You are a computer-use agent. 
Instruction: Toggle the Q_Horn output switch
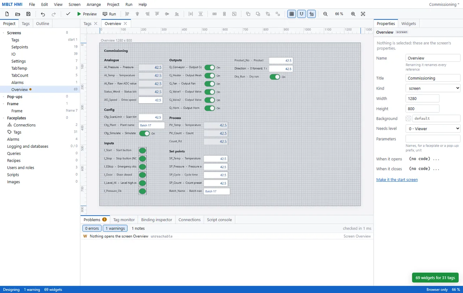tap(210, 108)
